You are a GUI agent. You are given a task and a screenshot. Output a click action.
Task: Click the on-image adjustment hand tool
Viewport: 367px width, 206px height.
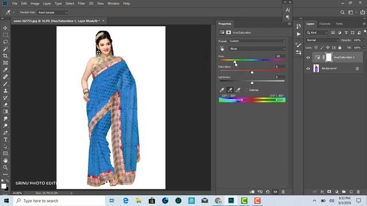pyautogui.click(x=222, y=49)
